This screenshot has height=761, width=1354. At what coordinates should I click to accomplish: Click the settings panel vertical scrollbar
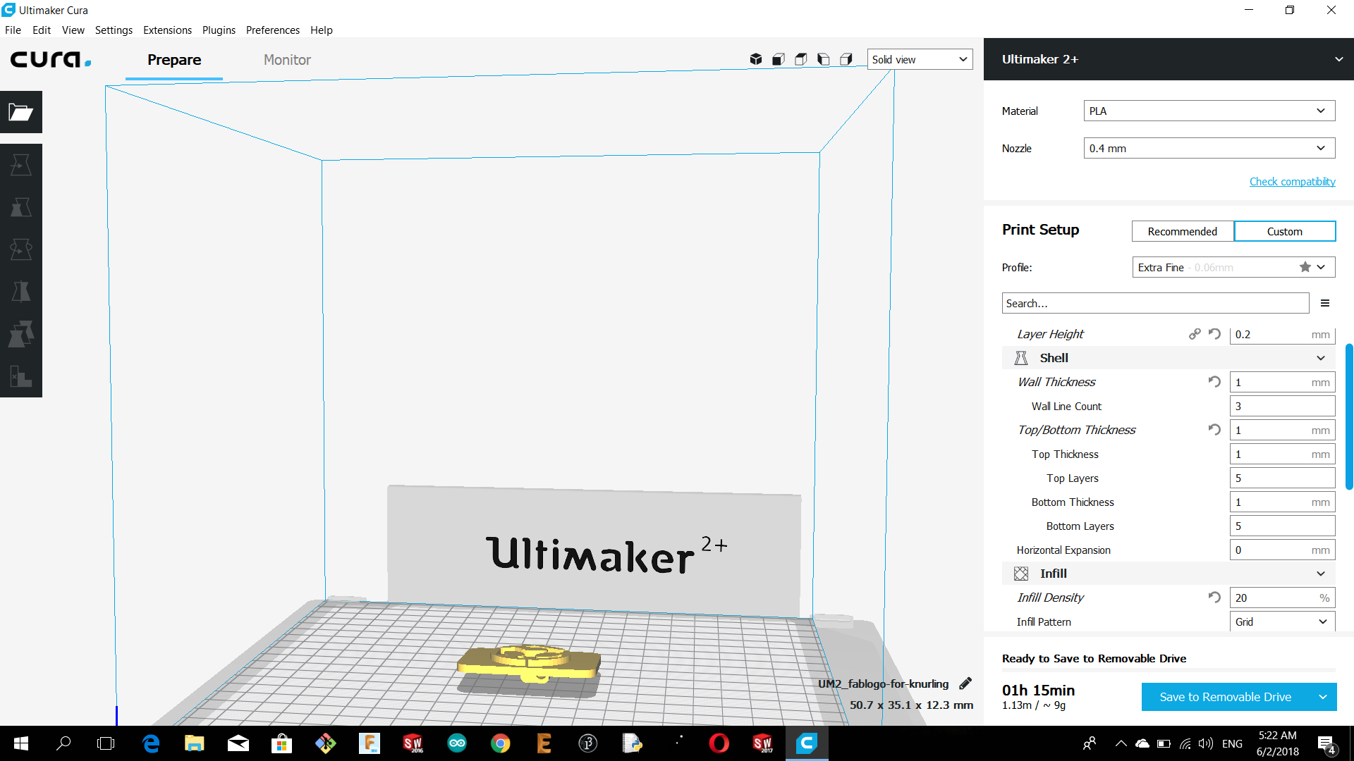click(1348, 416)
